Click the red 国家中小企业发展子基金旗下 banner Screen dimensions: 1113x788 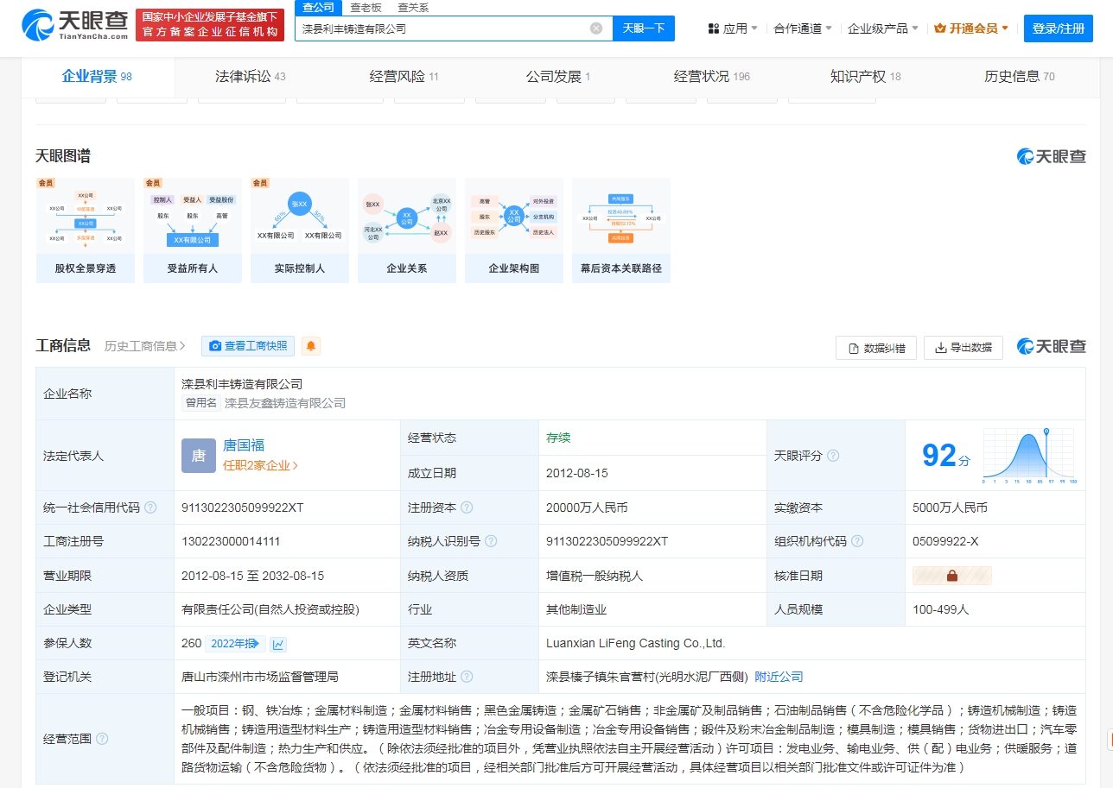(212, 25)
